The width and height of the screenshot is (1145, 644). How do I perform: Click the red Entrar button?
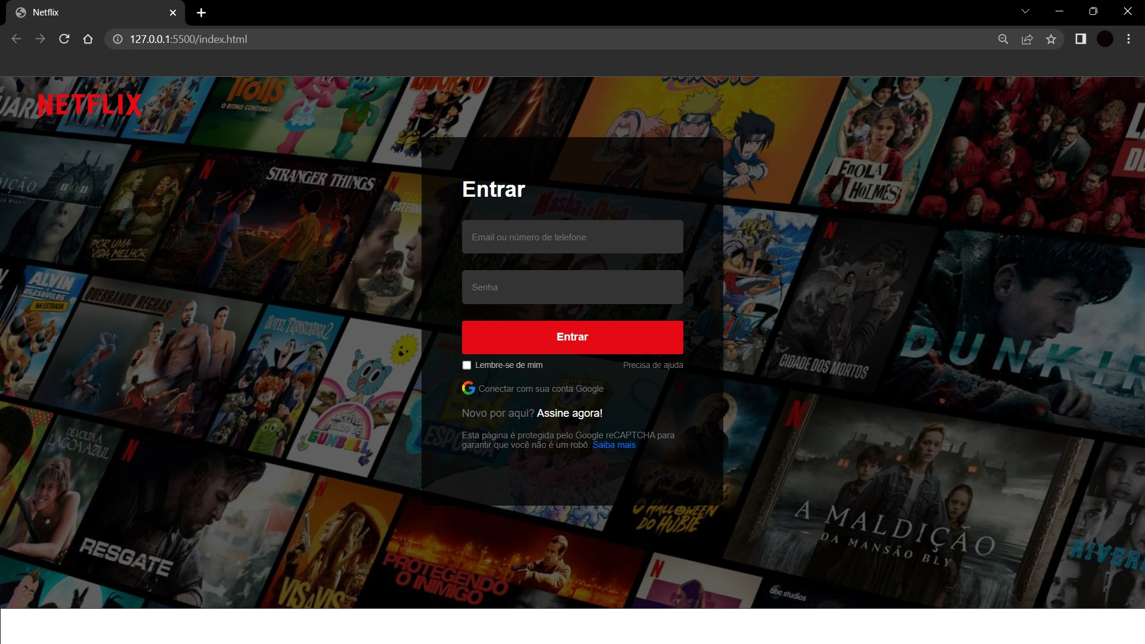pos(572,337)
